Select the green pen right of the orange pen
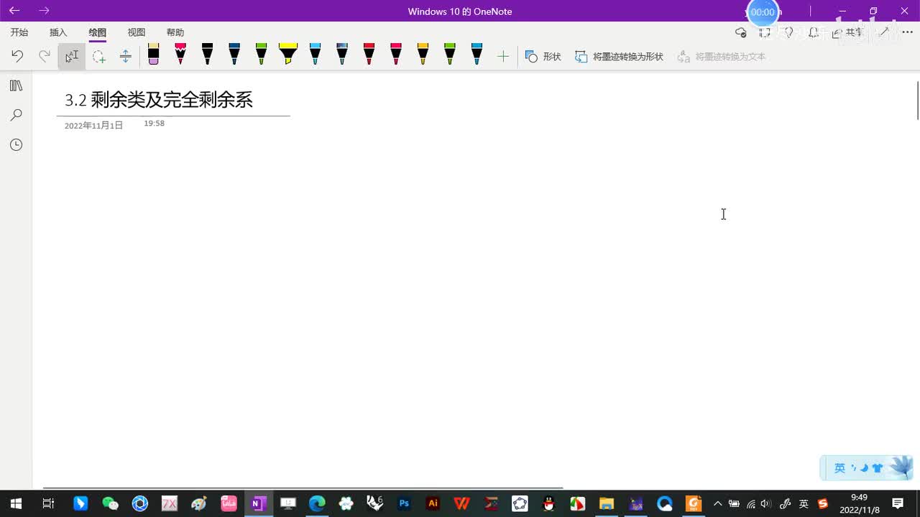 click(450, 54)
